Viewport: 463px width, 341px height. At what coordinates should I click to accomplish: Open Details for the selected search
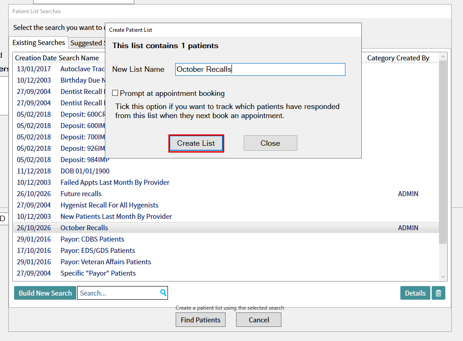click(x=415, y=293)
